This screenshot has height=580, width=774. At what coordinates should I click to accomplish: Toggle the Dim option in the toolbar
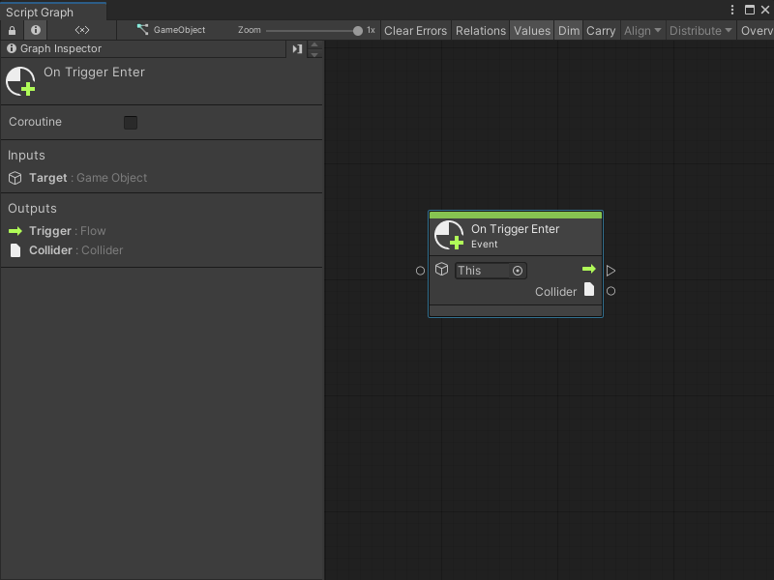pyautogui.click(x=569, y=30)
